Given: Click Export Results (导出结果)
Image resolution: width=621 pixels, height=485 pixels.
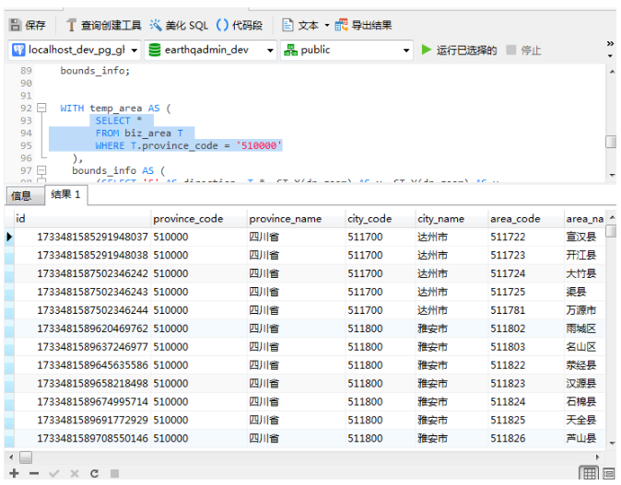Looking at the screenshot, I should pos(363,26).
